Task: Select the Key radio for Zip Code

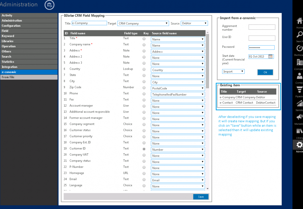Action: tap(144, 88)
